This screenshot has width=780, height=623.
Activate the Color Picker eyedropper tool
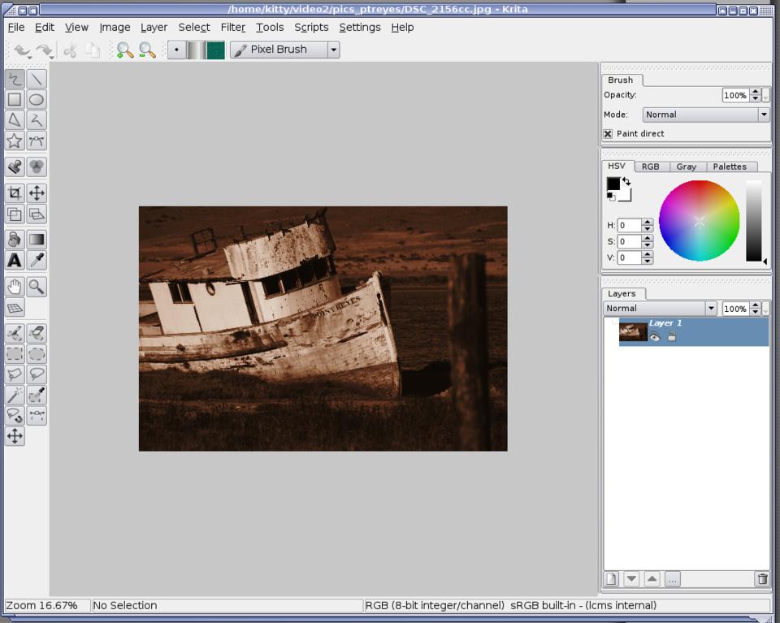[37, 261]
